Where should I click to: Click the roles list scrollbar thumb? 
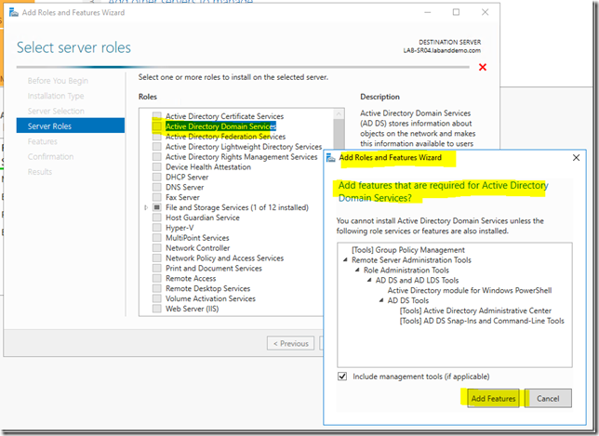(x=339, y=135)
